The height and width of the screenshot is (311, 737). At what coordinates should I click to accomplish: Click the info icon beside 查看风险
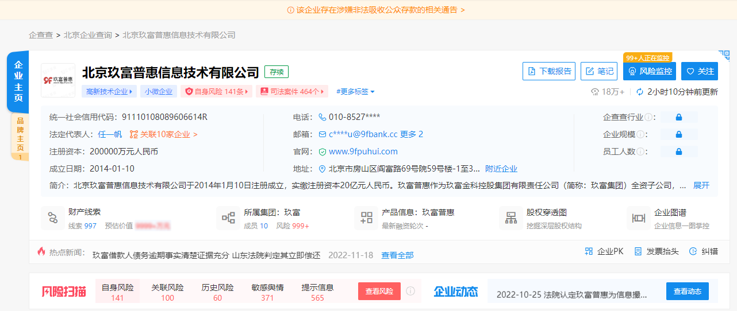410,291
